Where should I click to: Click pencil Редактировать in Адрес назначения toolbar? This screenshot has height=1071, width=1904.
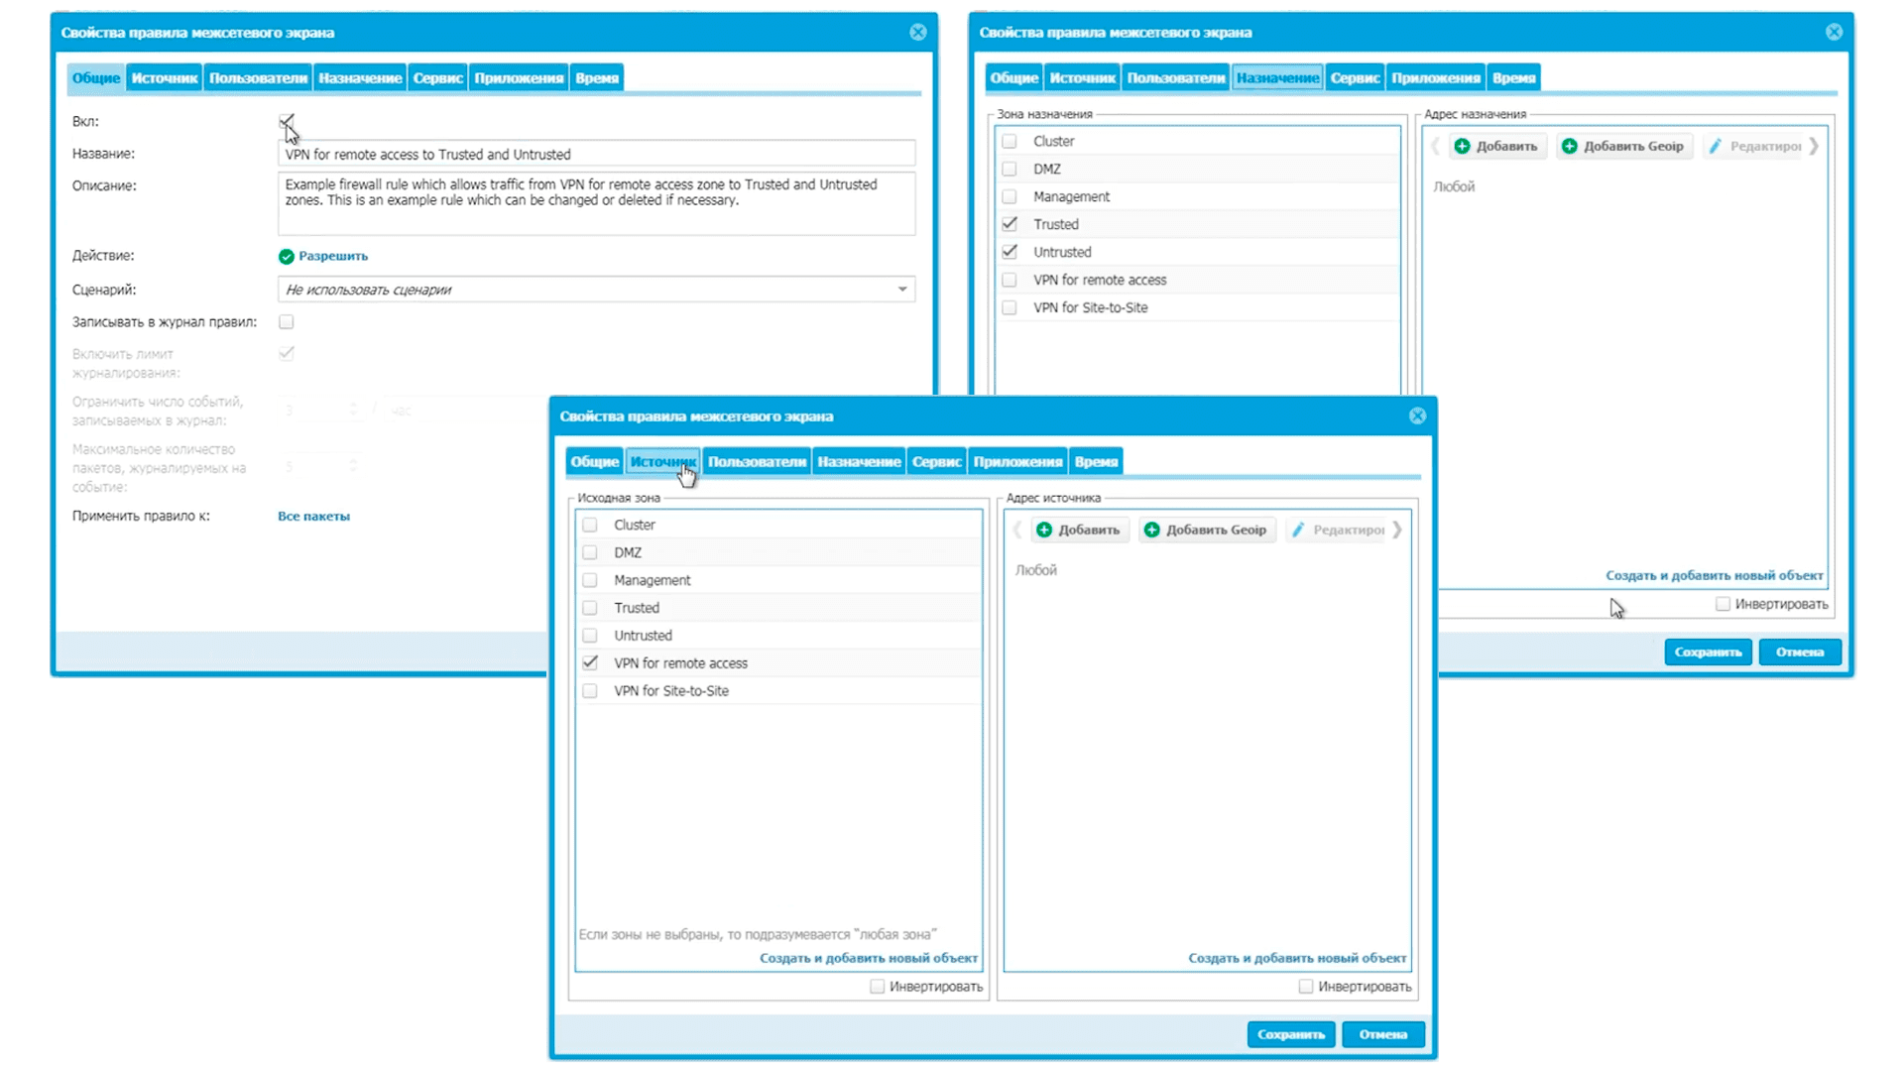(x=1716, y=147)
